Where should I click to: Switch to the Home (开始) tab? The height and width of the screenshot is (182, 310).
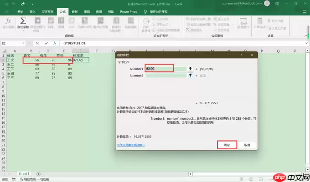coord(21,12)
